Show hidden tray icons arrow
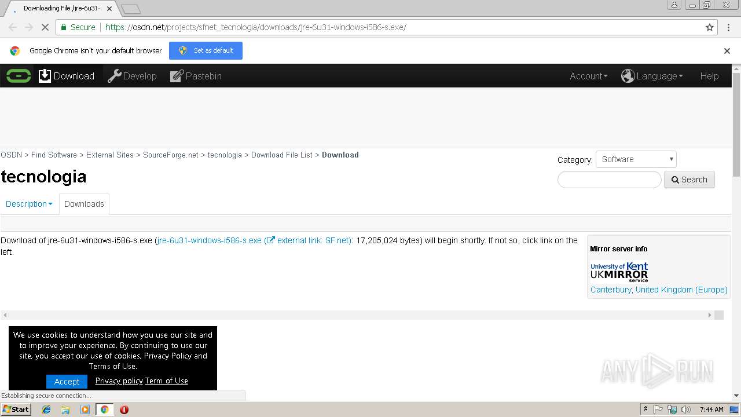741x417 pixels. (x=645, y=409)
